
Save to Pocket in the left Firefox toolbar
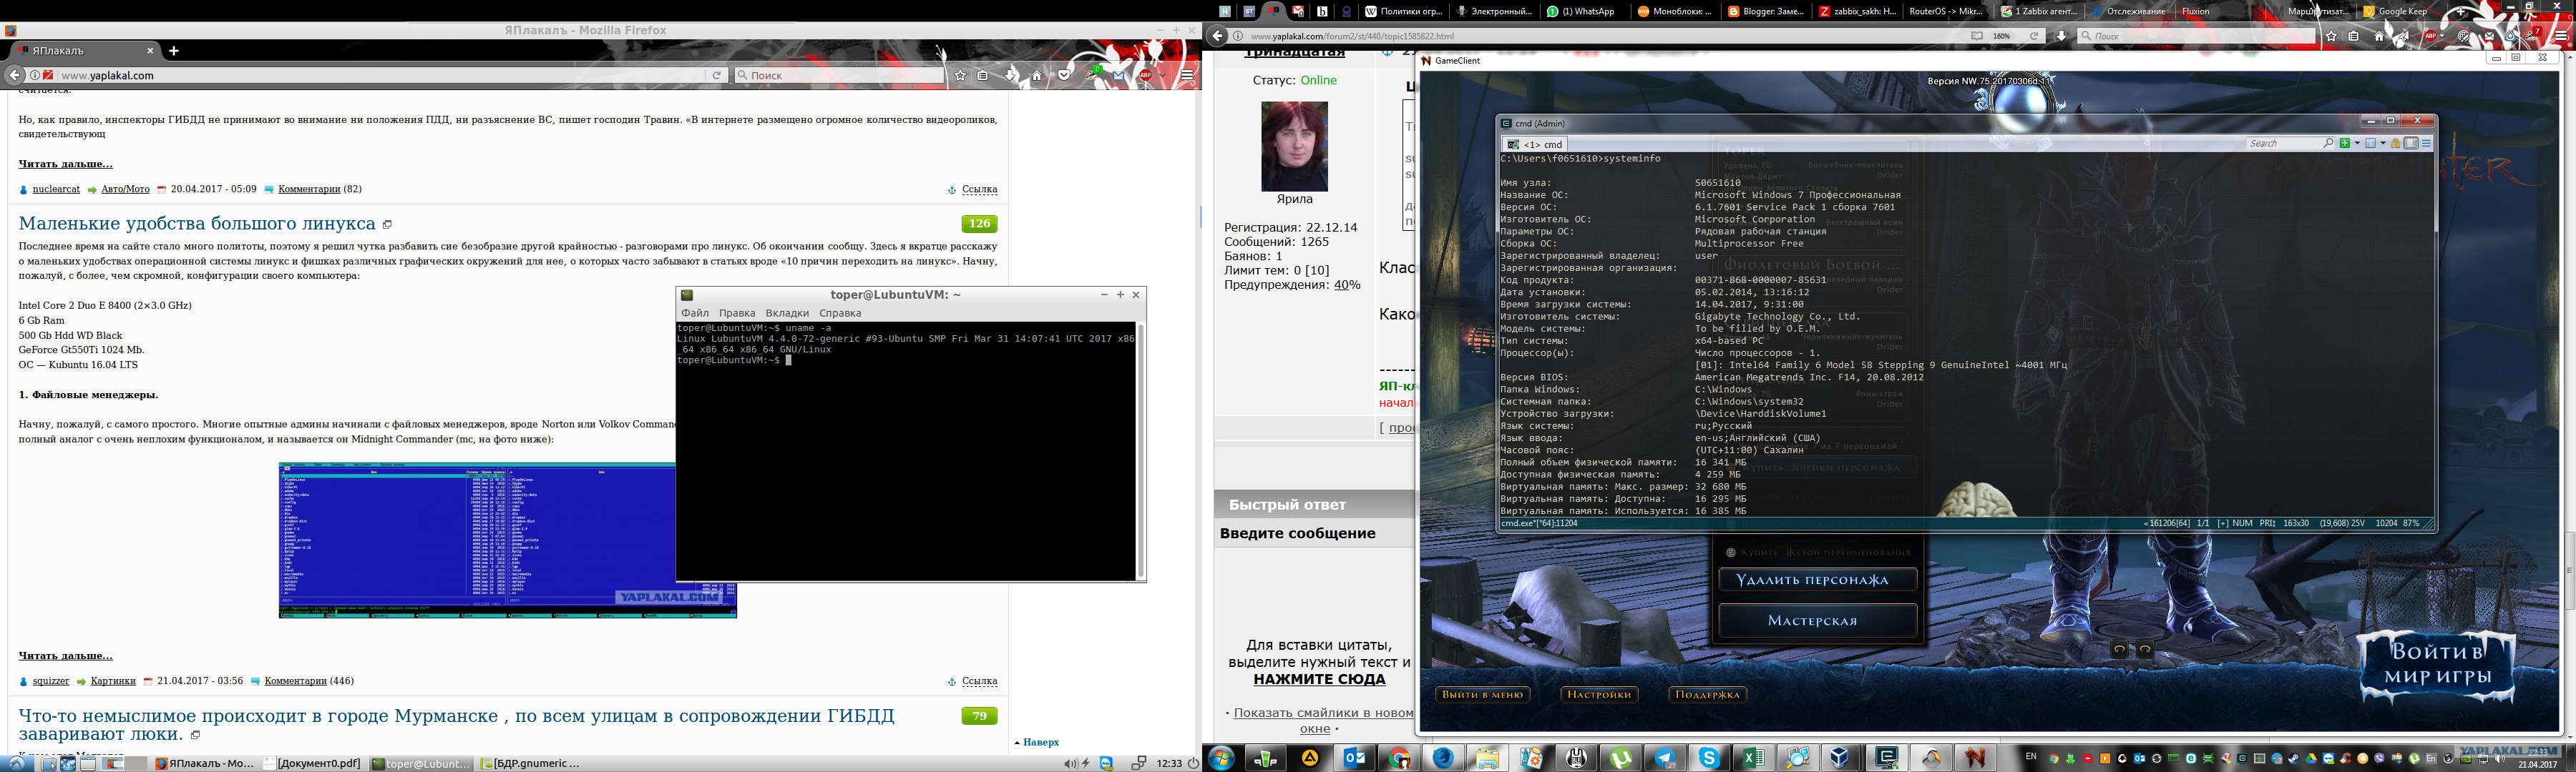click(x=1064, y=75)
